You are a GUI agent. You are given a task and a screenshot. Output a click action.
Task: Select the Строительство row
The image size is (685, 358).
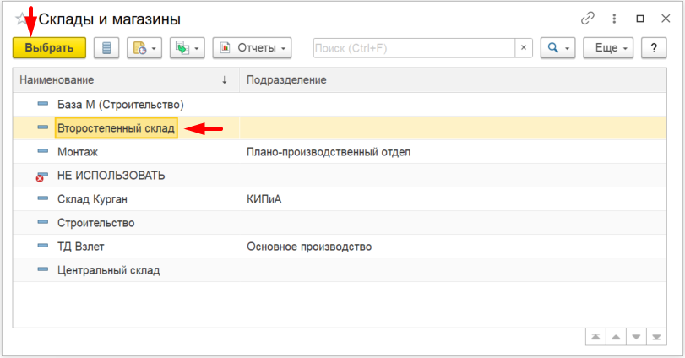coord(340,223)
